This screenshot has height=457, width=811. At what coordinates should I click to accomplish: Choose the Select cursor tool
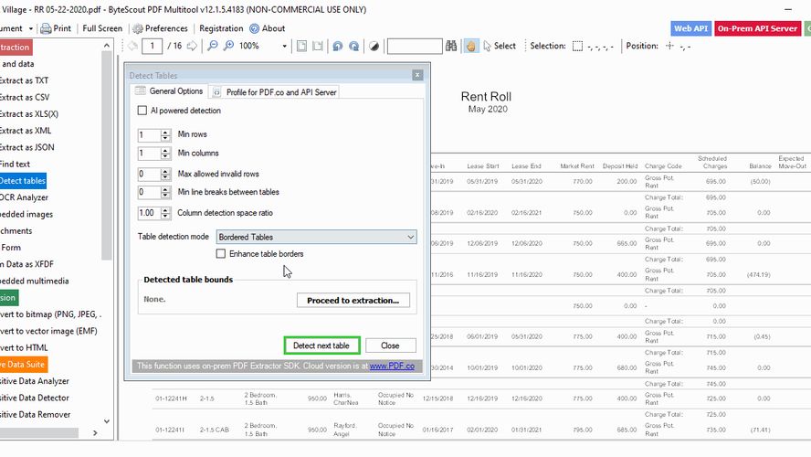[x=500, y=46]
